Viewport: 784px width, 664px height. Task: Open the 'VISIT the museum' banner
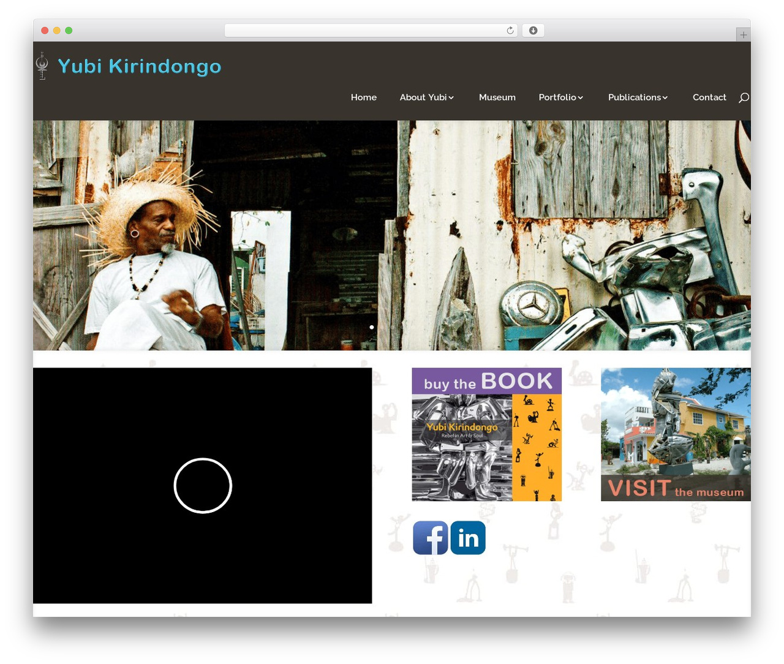[676, 434]
